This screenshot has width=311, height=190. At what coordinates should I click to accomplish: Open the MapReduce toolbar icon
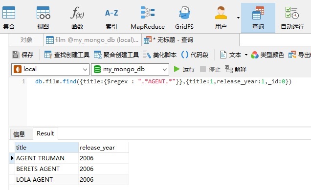click(x=148, y=18)
